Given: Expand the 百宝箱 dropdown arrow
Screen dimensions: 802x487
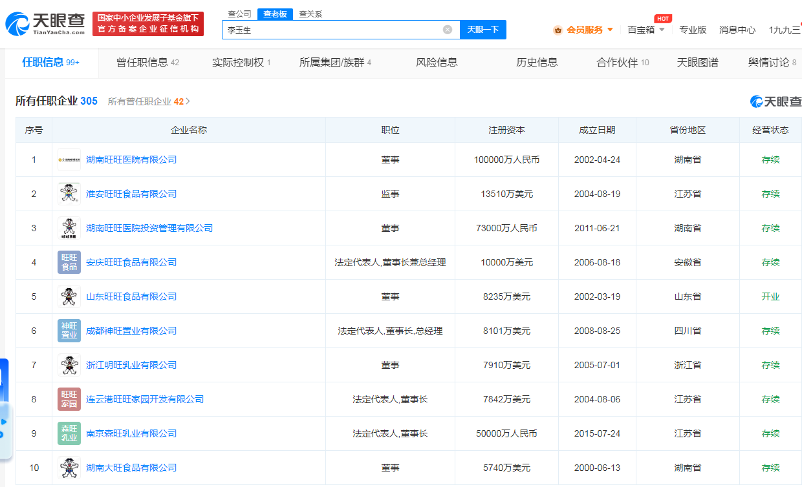Looking at the screenshot, I should point(662,30).
